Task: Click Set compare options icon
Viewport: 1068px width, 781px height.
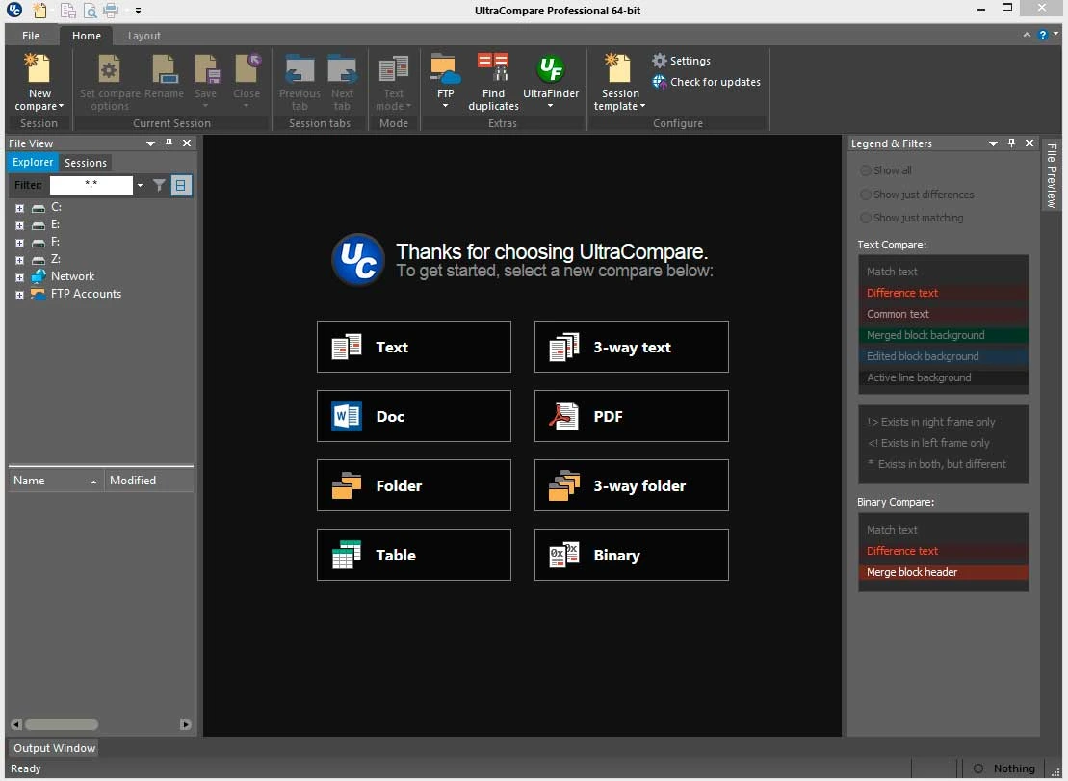Action: coord(109,68)
